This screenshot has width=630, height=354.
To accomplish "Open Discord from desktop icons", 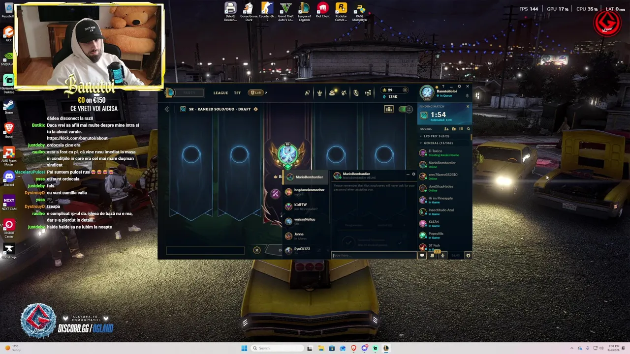I will tap(8, 178).
